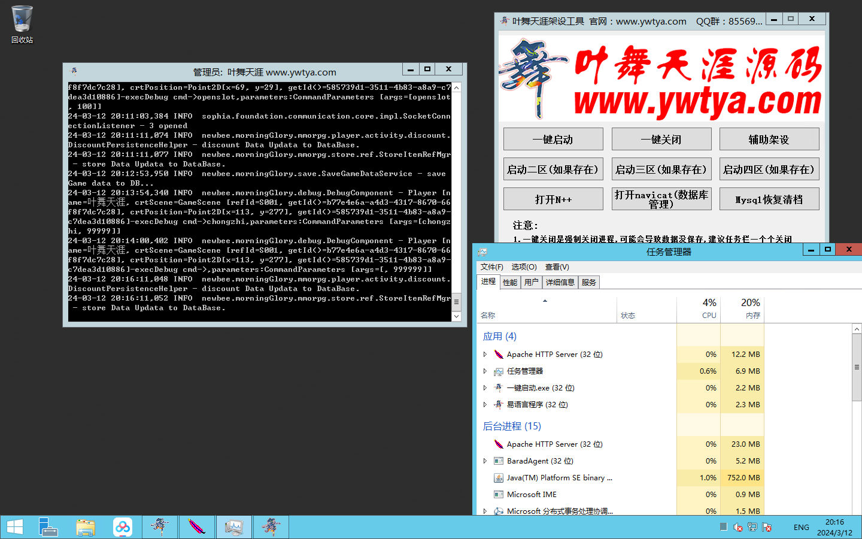Click the Task Manager vertical scrollbar thumb
This screenshot has width=862, height=539.
(x=857, y=367)
